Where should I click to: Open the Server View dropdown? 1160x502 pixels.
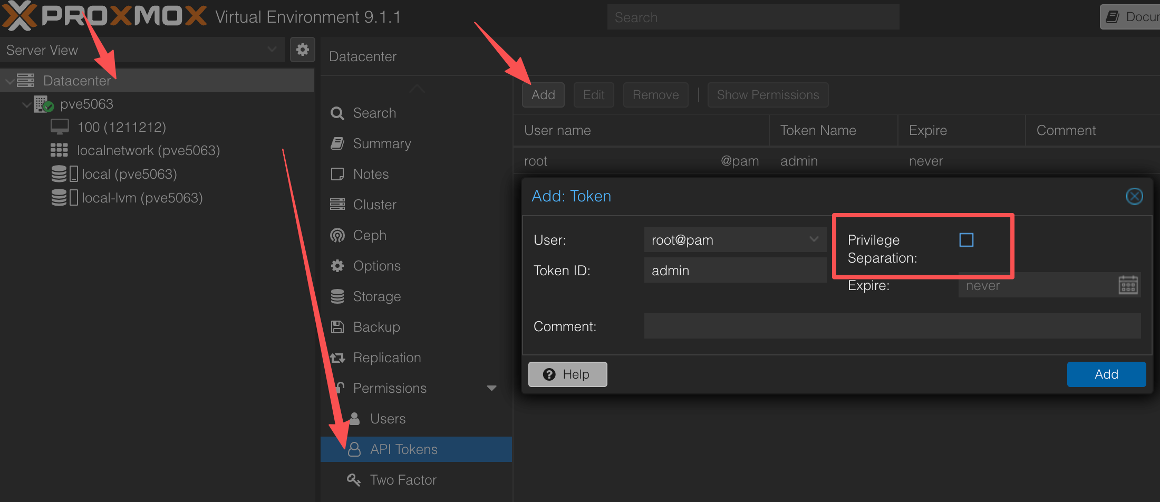[272, 50]
